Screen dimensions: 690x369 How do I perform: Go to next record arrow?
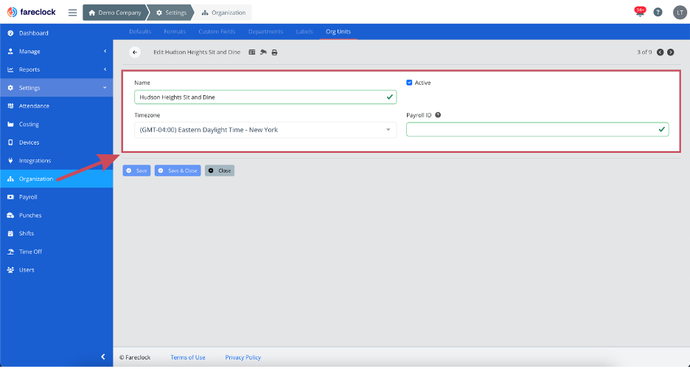click(671, 52)
